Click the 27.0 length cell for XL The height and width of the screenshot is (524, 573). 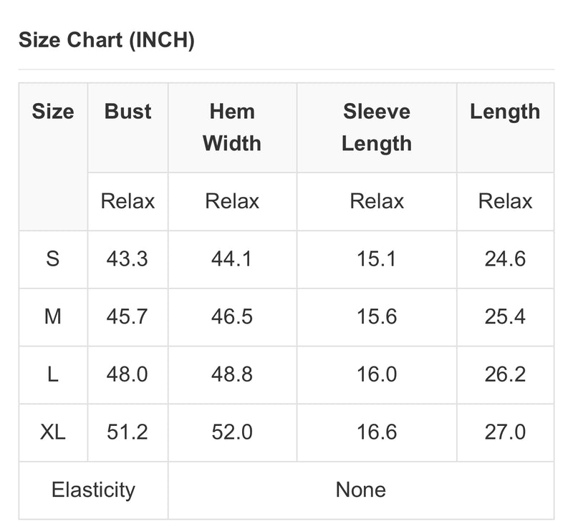505,432
